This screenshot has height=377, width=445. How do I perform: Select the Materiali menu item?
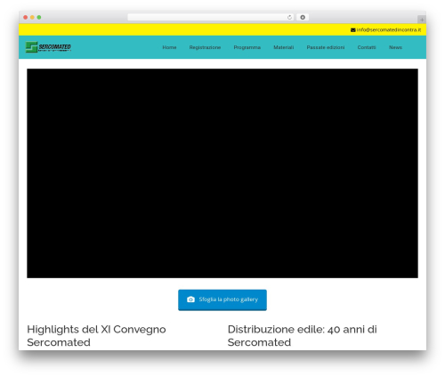pyautogui.click(x=284, y=47)
